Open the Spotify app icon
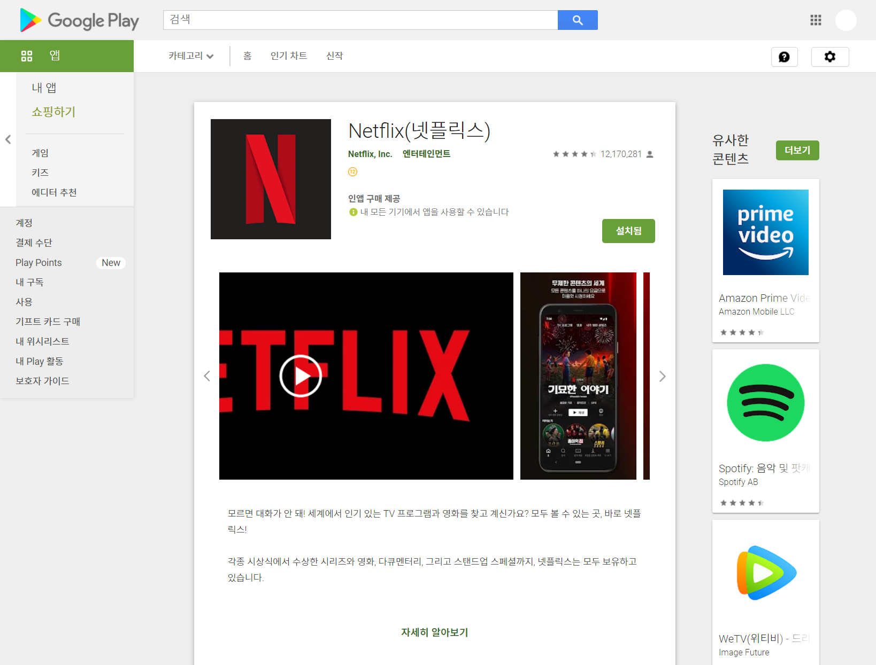876x665 pixels. pos(766,403)
